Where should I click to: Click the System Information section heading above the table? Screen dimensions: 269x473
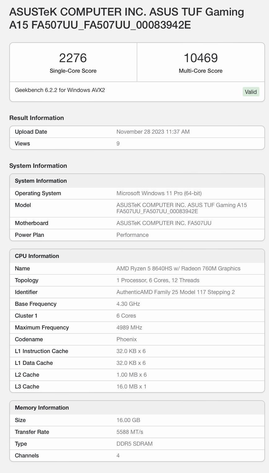click(38, 166)
